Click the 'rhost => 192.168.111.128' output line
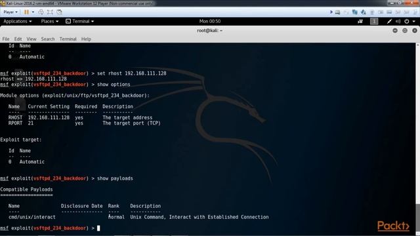 [x=33, y=79]
